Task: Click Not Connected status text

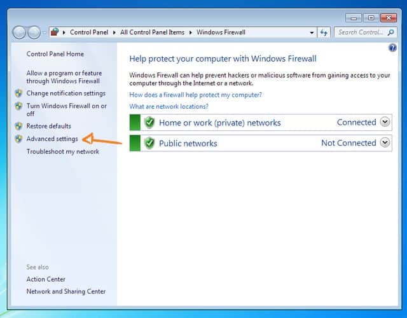Action: pyautogui.click(x=348, y=142)
